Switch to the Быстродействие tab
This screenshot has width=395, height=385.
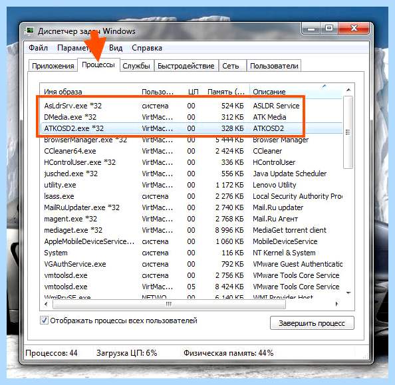tap(186, 66)
